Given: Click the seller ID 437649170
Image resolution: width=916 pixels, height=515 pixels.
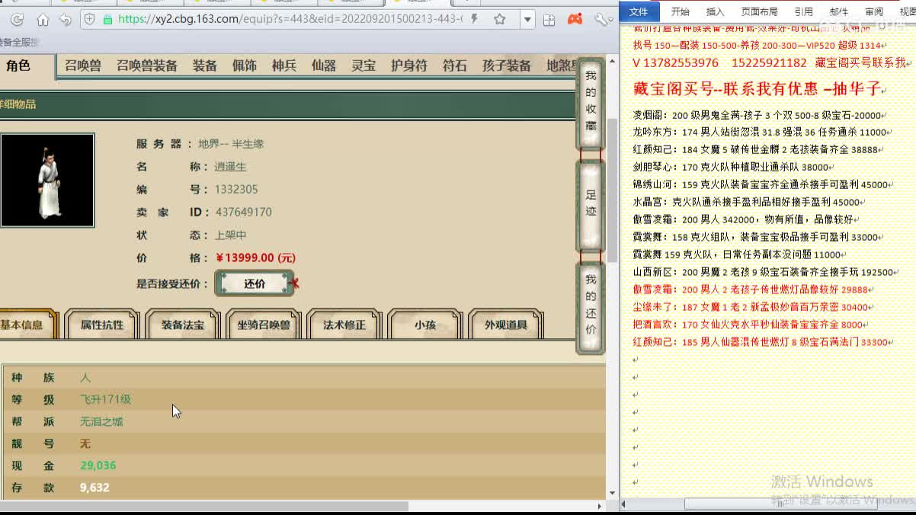Looking at the screenshot, I should (244, 213).
